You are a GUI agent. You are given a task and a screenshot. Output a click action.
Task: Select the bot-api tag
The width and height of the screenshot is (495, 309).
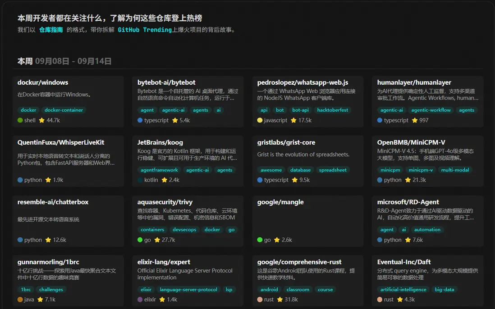click(300, 110)
